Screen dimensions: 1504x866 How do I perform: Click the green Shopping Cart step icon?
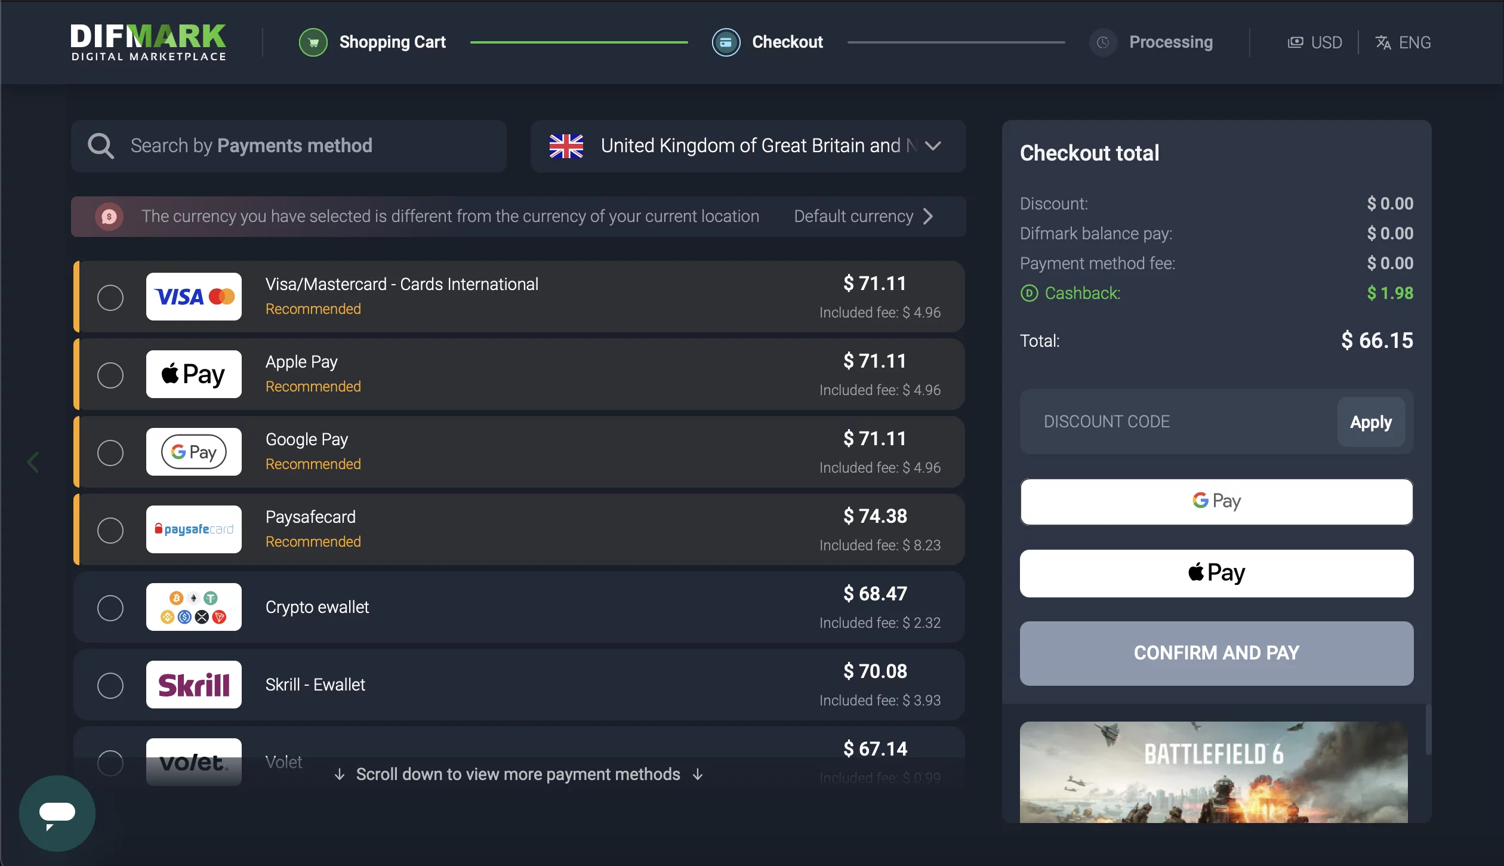coord(313,42)
